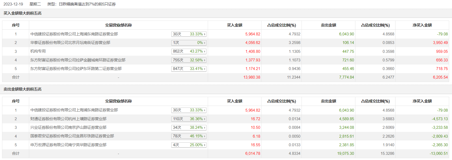The height and width of the screenshot is (160, 452).
Task: Click the small arrow next to 32.58%
Action: (x=205, y=60)
